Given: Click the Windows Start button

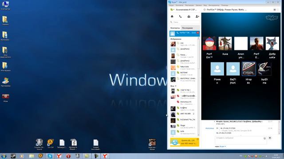Looking at the screenshot, I should [4, 156].
